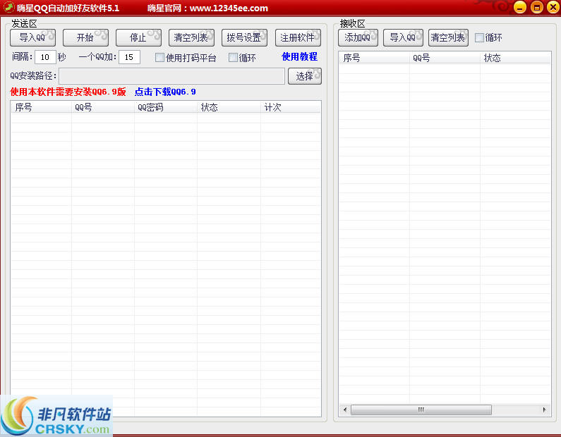Click the scrollbar right arrow in receive list

[x=544, y=410]
